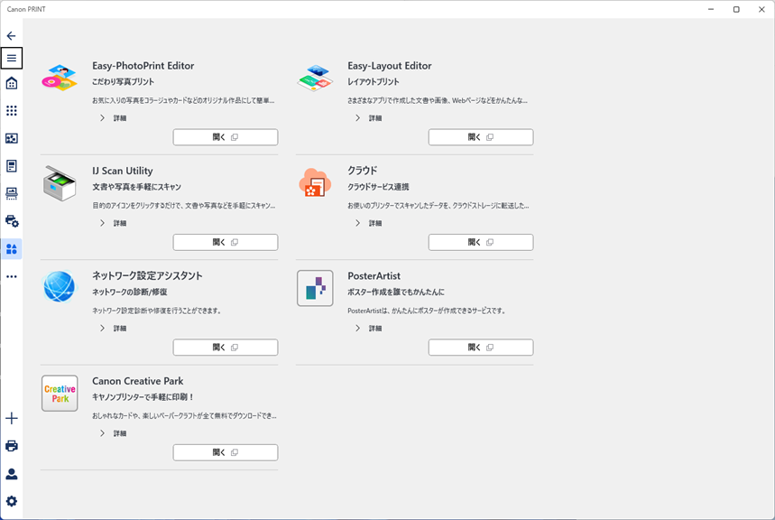
Task: Go to the Home sidebar icon
Action: [x=12, y=83]
